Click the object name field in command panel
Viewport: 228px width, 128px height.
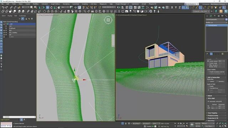click(215, 20)
